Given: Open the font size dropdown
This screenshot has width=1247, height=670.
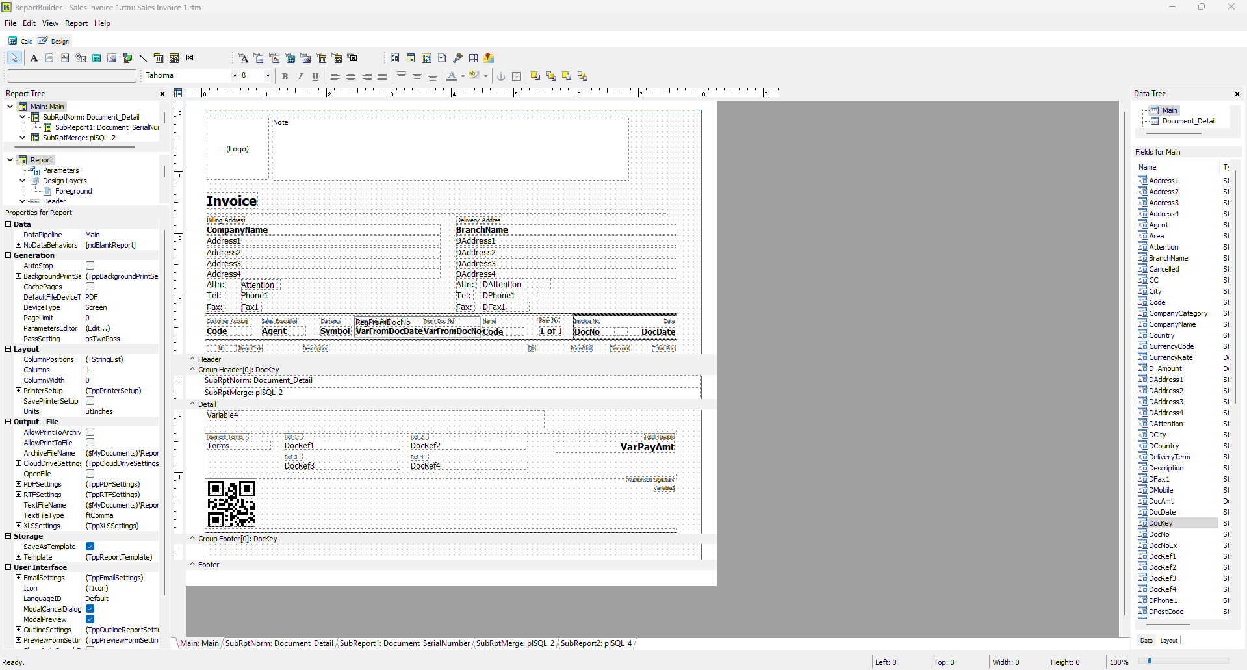Looking at the screenshot, I should point(267,76).
